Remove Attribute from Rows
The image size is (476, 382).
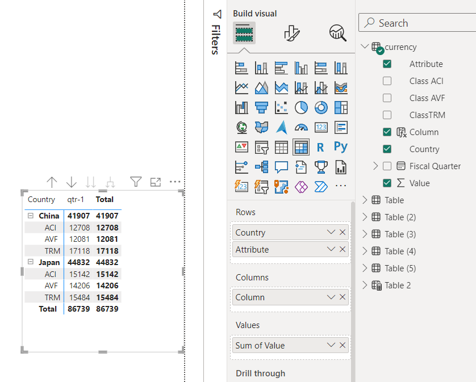pos(343,249)
